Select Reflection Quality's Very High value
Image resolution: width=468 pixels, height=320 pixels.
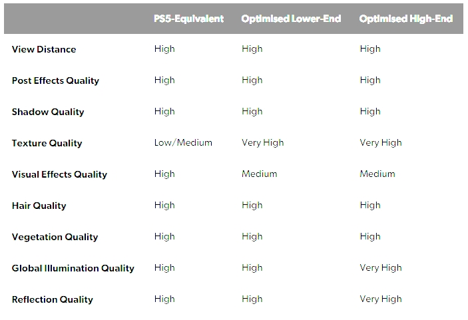380,299
